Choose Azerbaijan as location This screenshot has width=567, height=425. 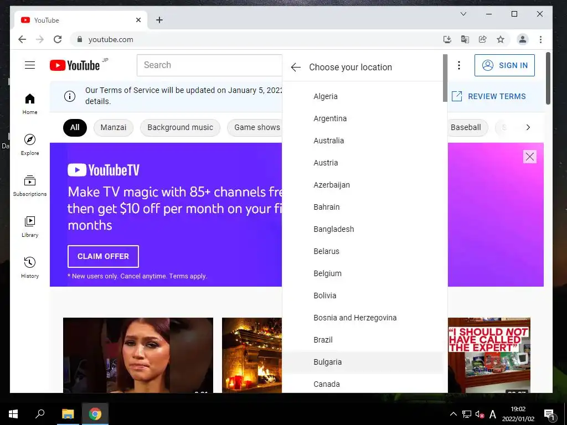coord(363,185)
